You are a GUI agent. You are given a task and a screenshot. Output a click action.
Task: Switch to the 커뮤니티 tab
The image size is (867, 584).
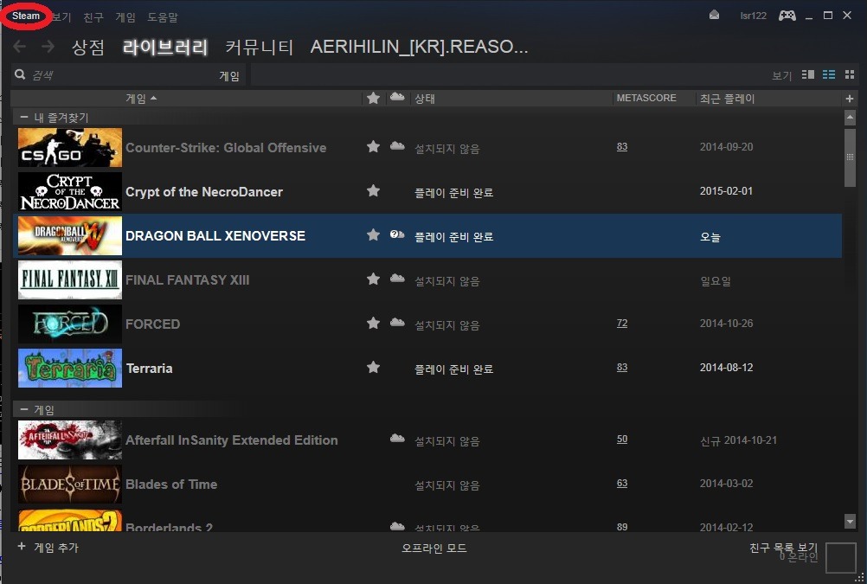pos(259,47)
